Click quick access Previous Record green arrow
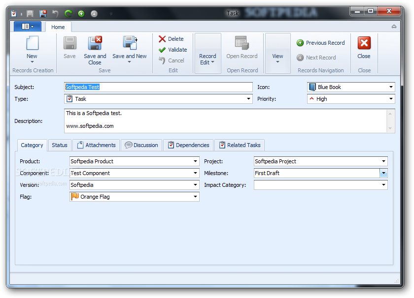 pos(81,13)
